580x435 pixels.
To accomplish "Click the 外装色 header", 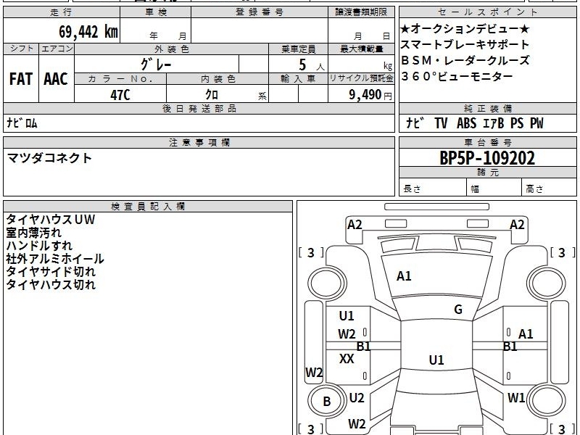I will click(171, 49).
